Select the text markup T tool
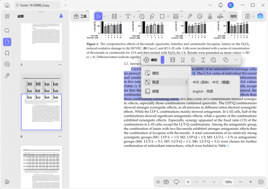268x189 pixels. coord(128,16)
